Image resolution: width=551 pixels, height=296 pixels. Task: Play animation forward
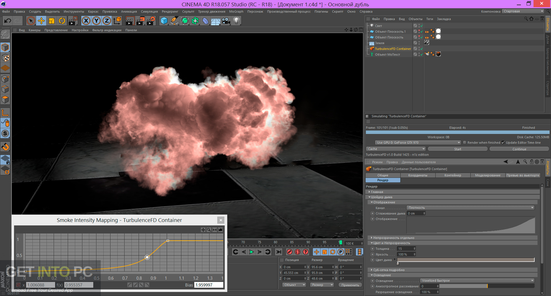coord(251,252)
